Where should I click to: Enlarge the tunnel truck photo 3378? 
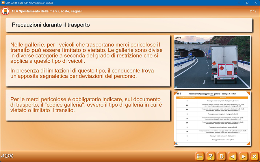click(212, 62)
